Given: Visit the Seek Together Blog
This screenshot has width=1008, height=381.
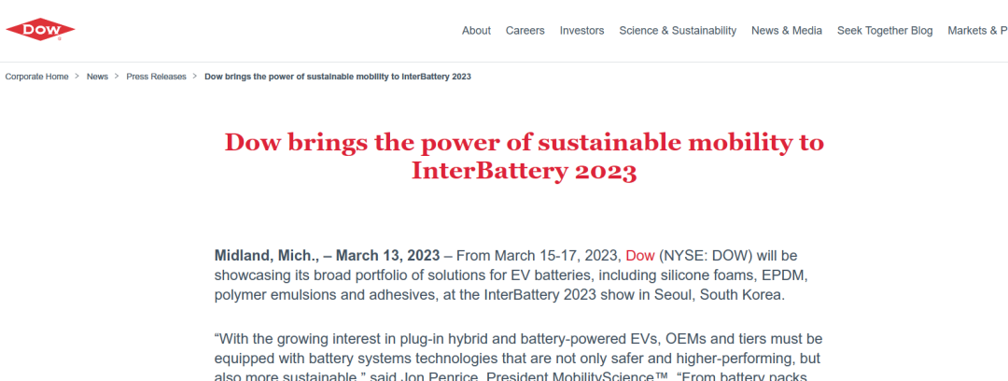Looking at the screenshot, I should tap(885, 30).
